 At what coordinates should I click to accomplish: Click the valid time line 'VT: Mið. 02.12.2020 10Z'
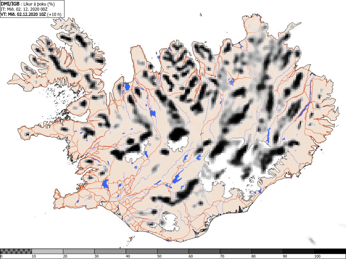point(24,15)
